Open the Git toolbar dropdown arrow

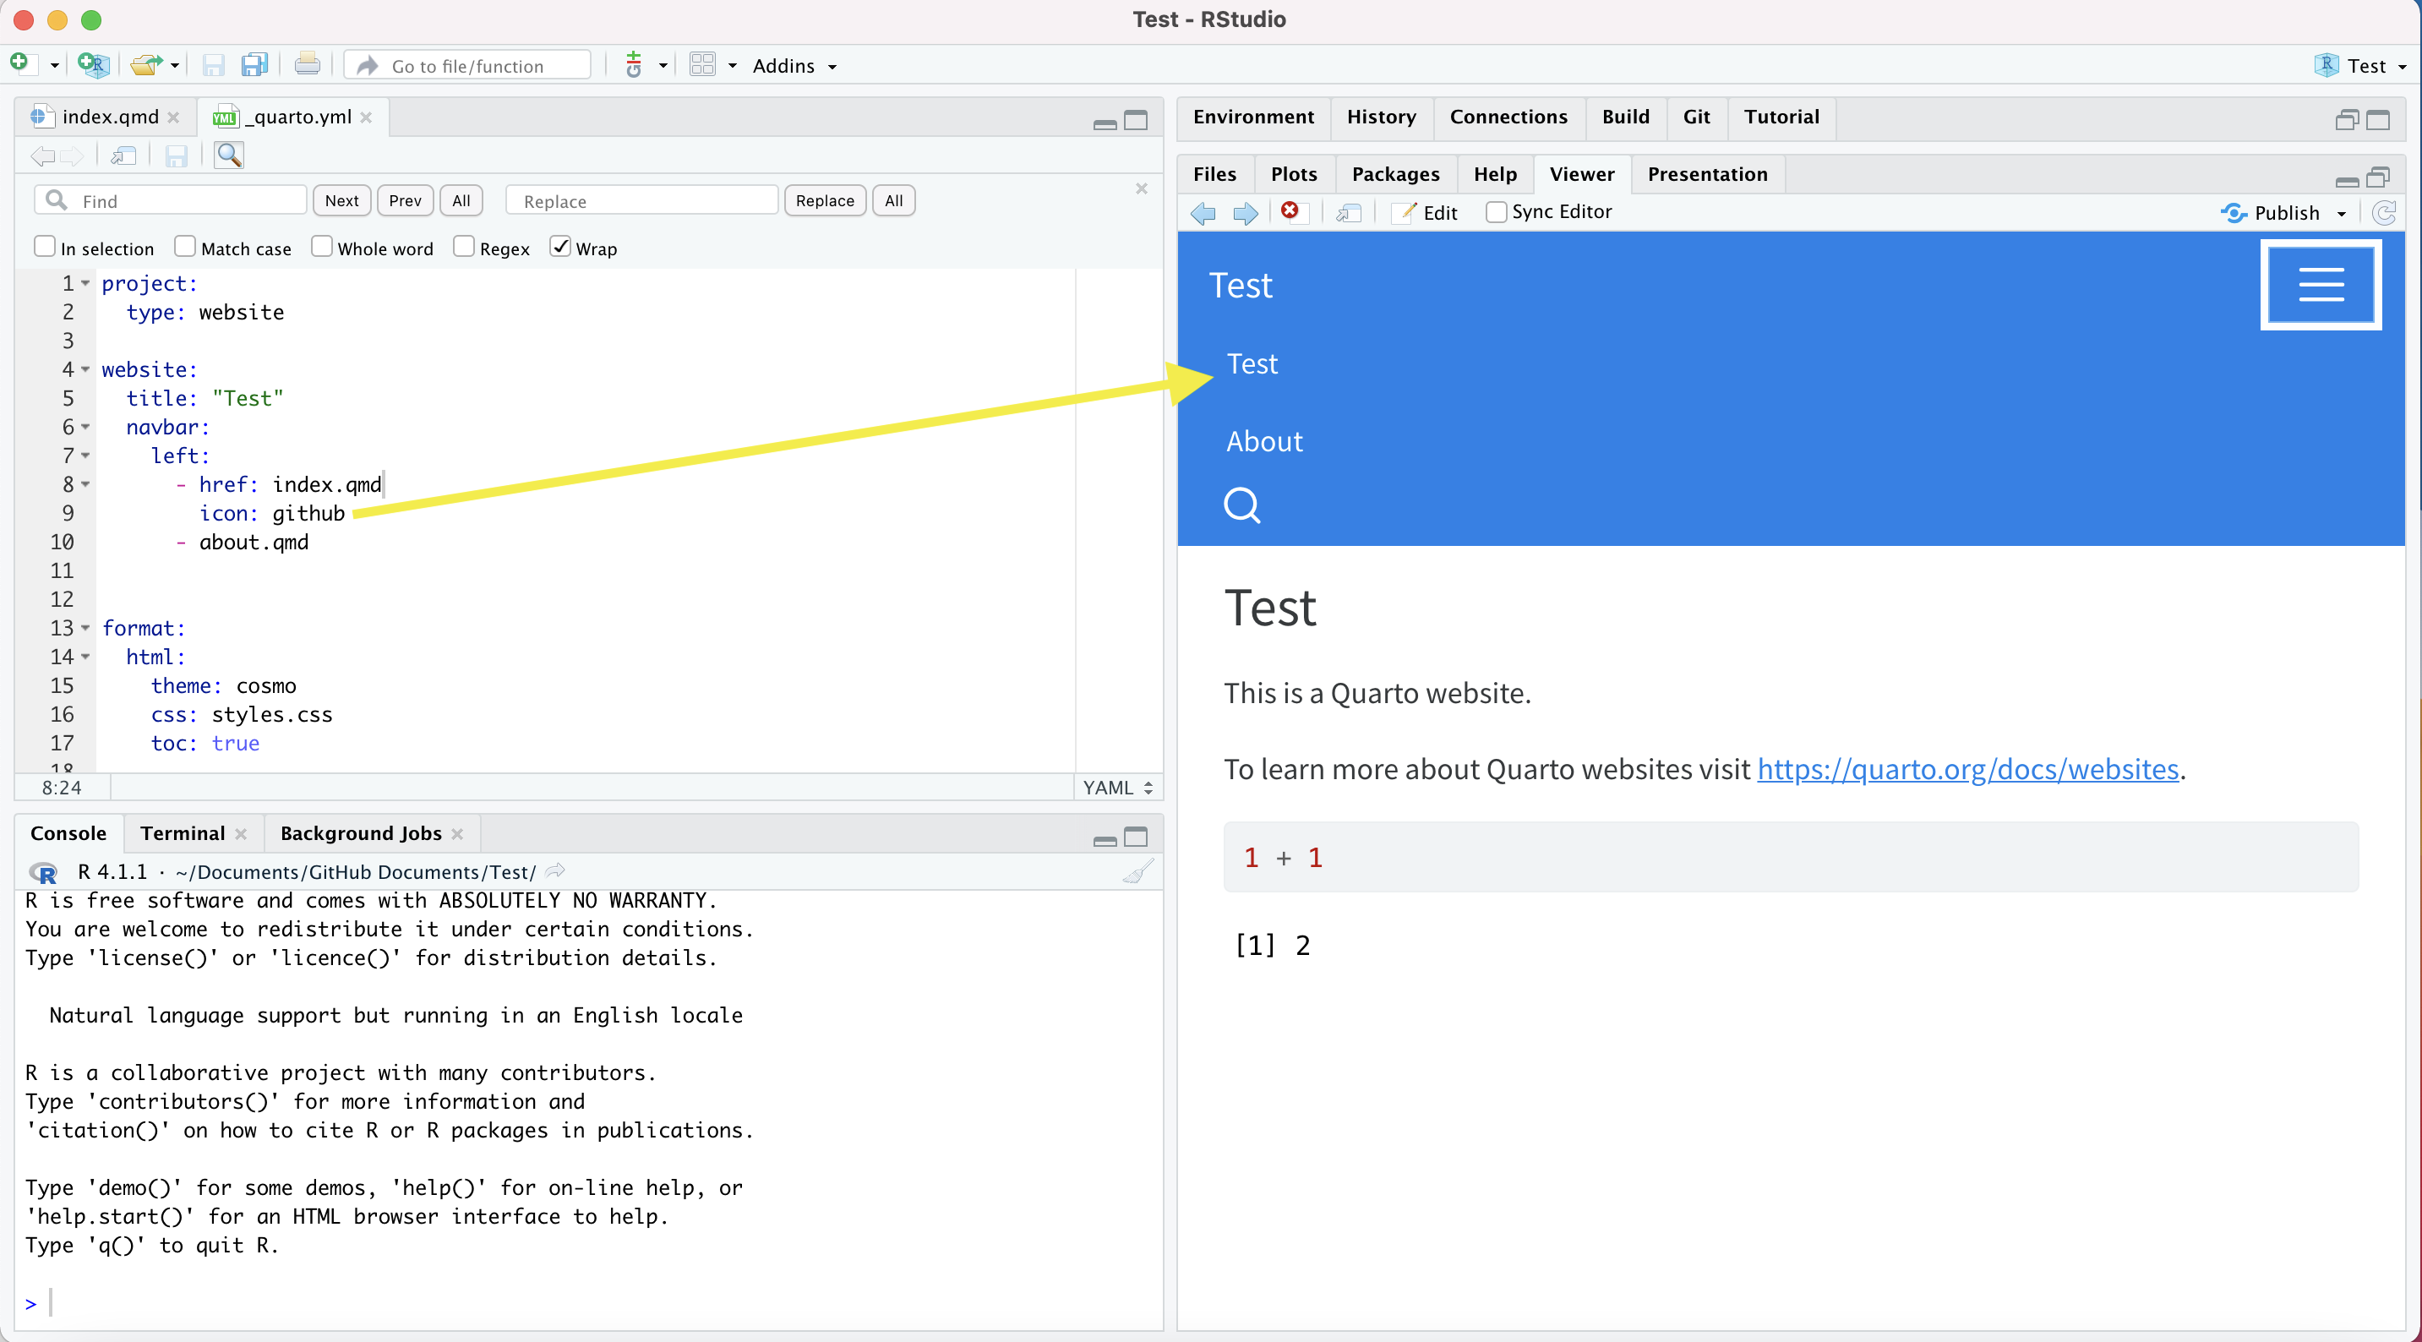coord(663,66)
